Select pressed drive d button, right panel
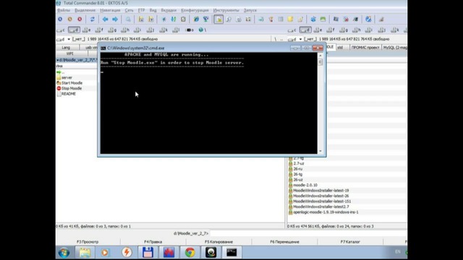Screen dimensions: 463x260 [305, 30]
